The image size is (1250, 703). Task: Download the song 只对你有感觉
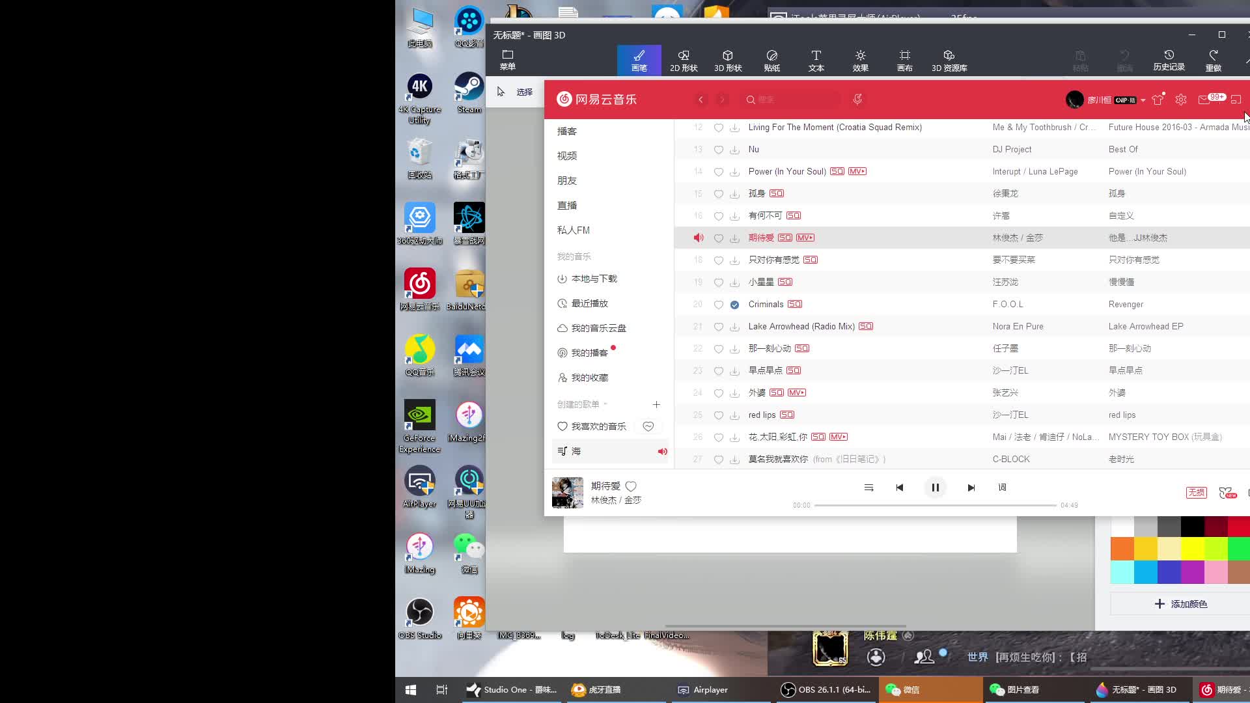click(734, 260)
